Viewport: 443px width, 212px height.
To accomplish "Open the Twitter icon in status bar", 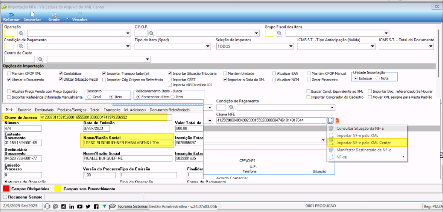I will point(88,206).
